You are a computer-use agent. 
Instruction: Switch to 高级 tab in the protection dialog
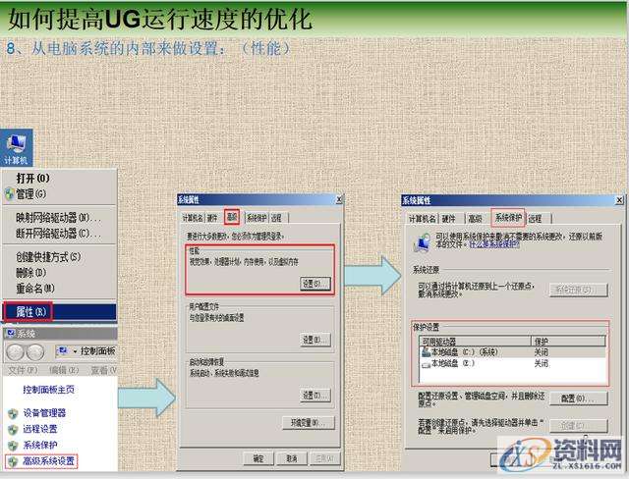tap(476, 219)
